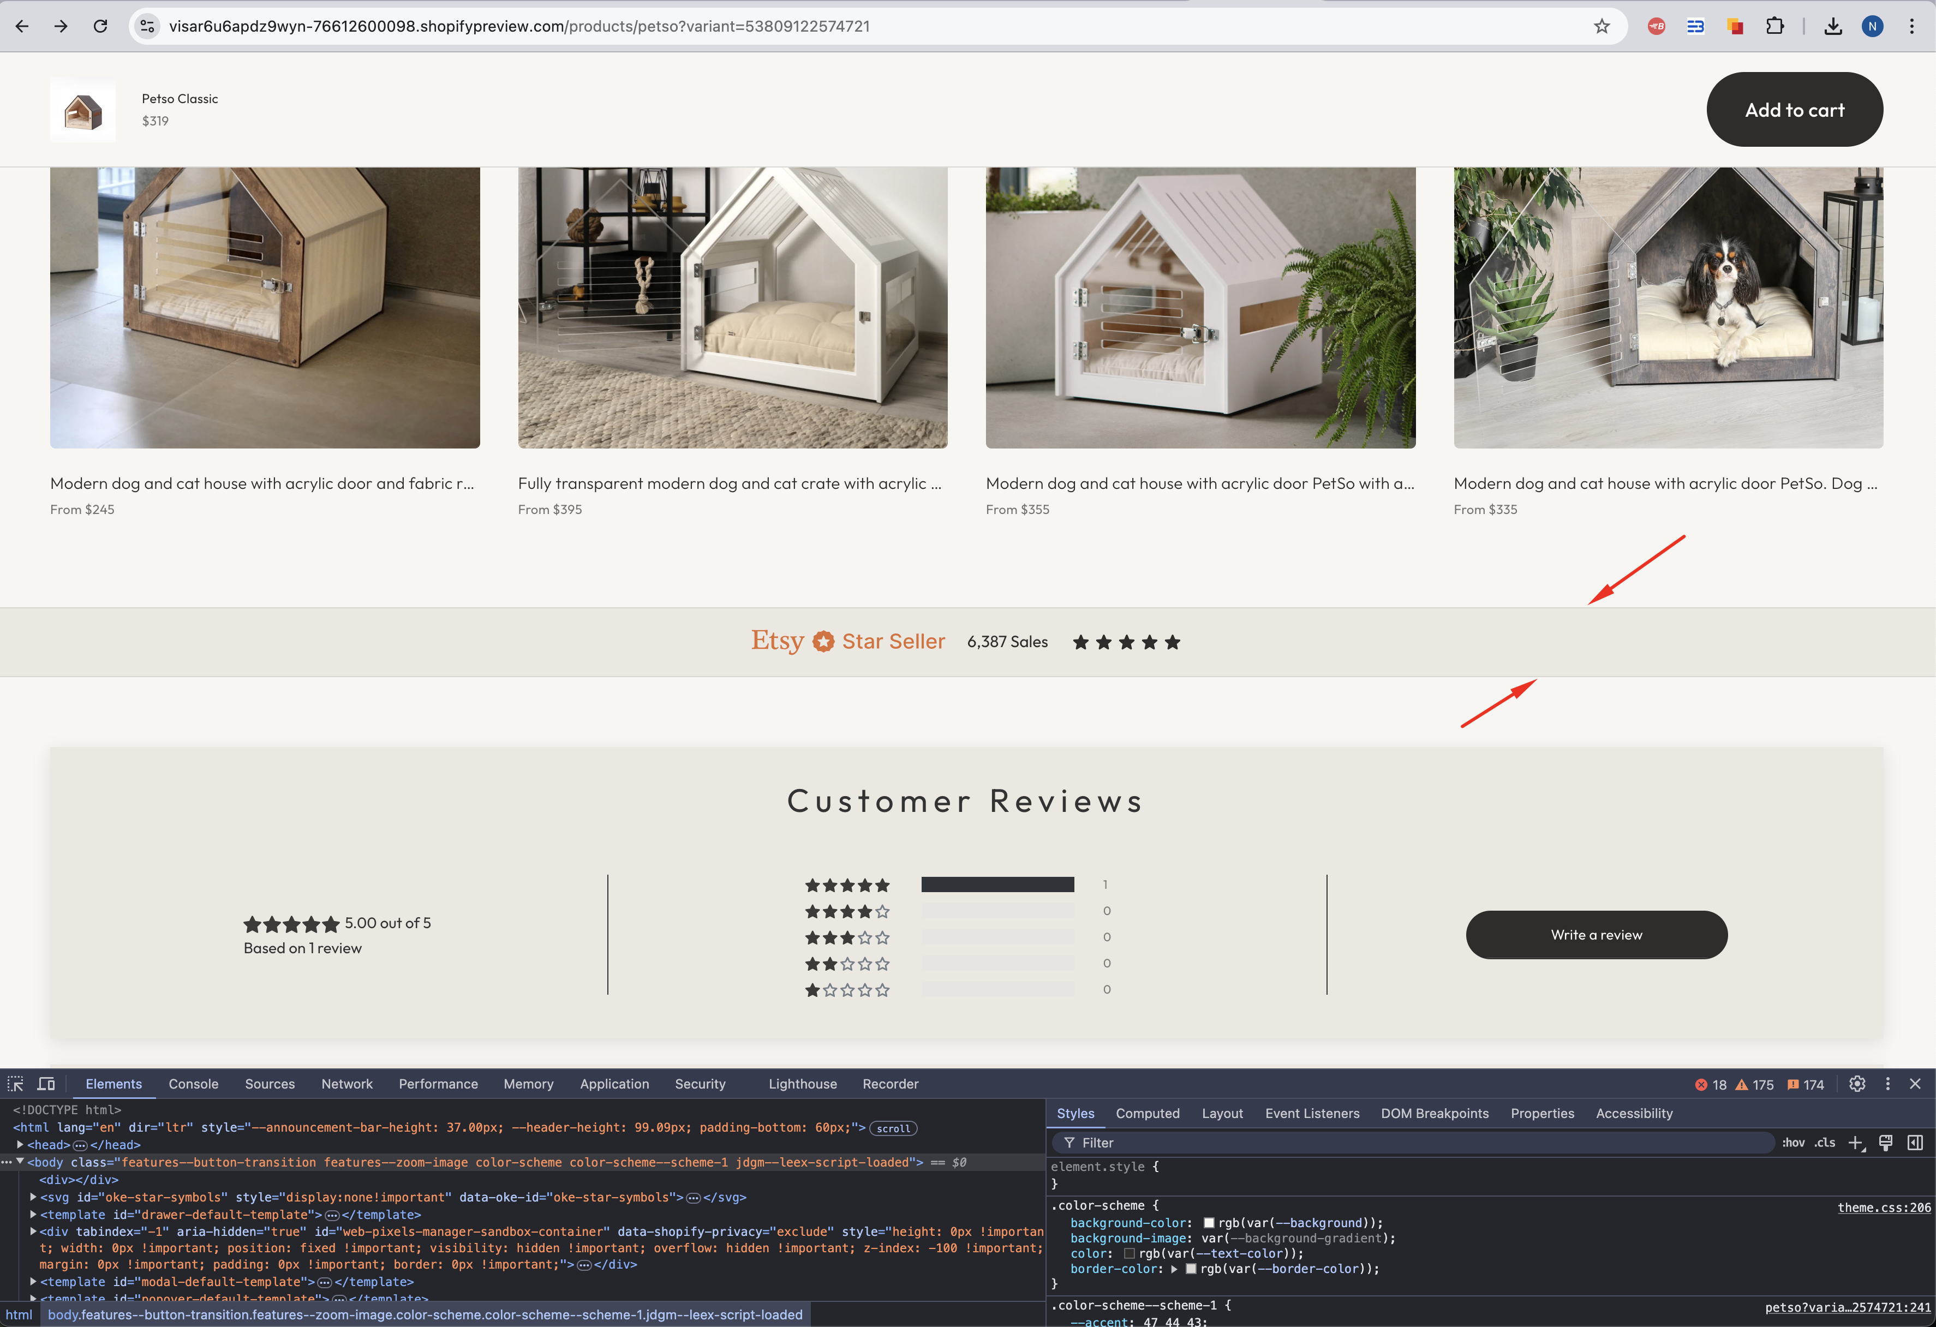Expand the border-color shorthand property arrow
Screen dimensions: 1936x1327
point(1174,1269)
